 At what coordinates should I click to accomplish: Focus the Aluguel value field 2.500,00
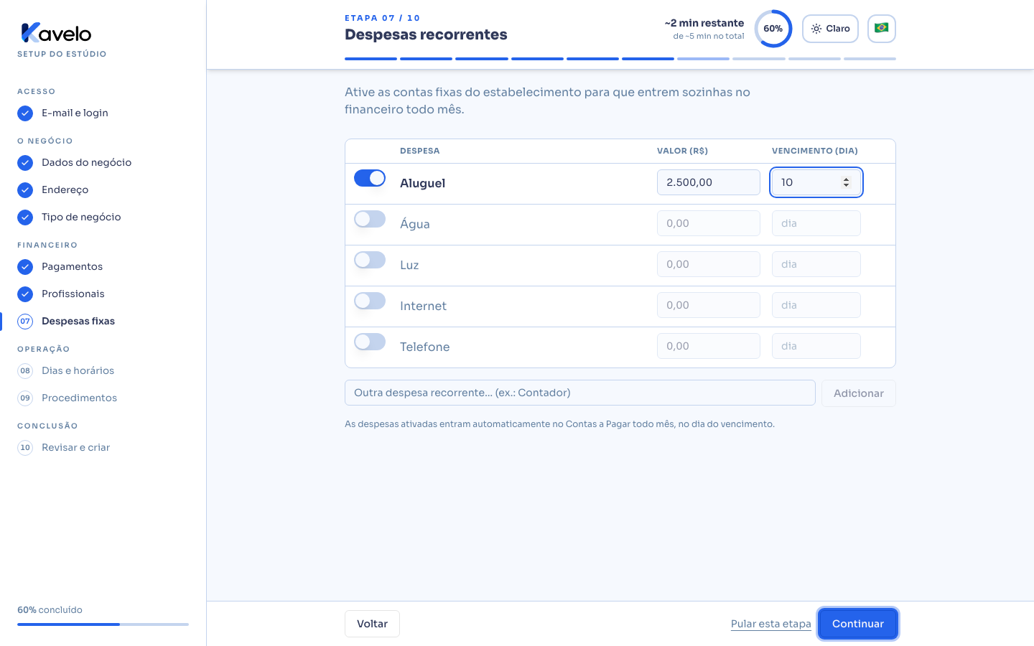point(709,182)
